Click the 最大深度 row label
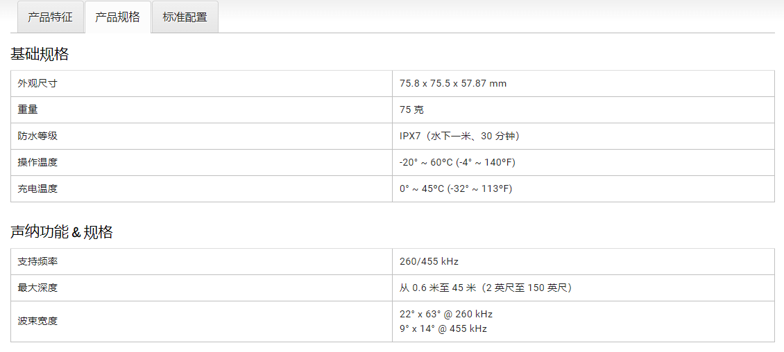 coord(37,288)
